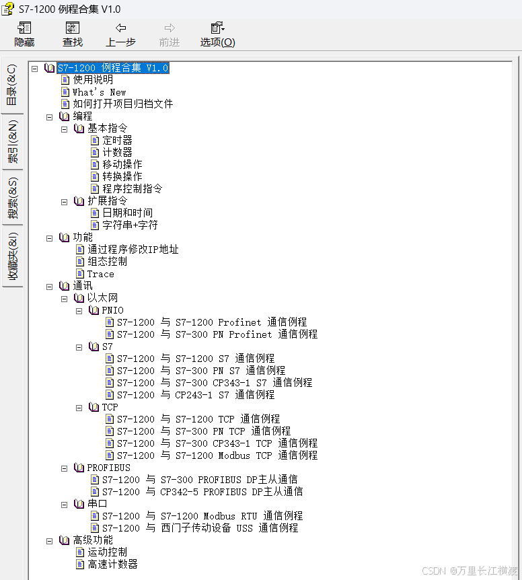The width and height of the screenshot is (522, 580).
Task: Open S7-1200 与 S7-300 PN Profinet 通信例程
Action: tap(217, 334)
